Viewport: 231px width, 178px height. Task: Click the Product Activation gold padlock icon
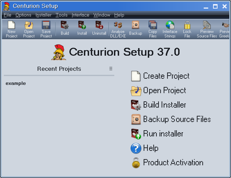tap(136, 163)
